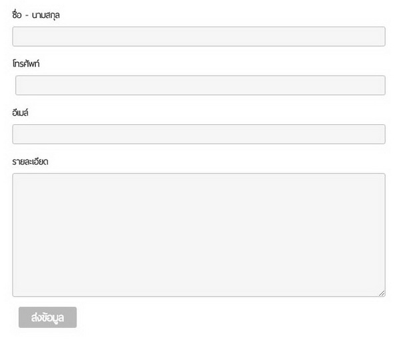Screen dimensions: 399x339
Task: Select the อีเมล์ email input box
Action: coord(199,134)
